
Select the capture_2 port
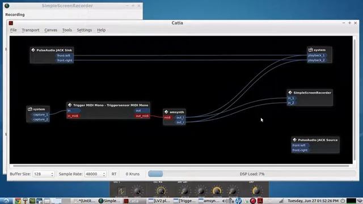tap(40, 120)
